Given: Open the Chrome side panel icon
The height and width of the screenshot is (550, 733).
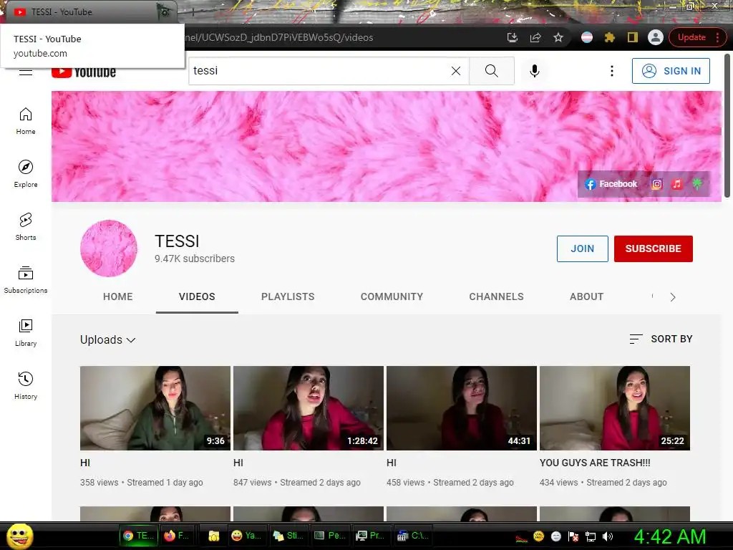Looking at the screenshot, I should [x=633, y=37].
